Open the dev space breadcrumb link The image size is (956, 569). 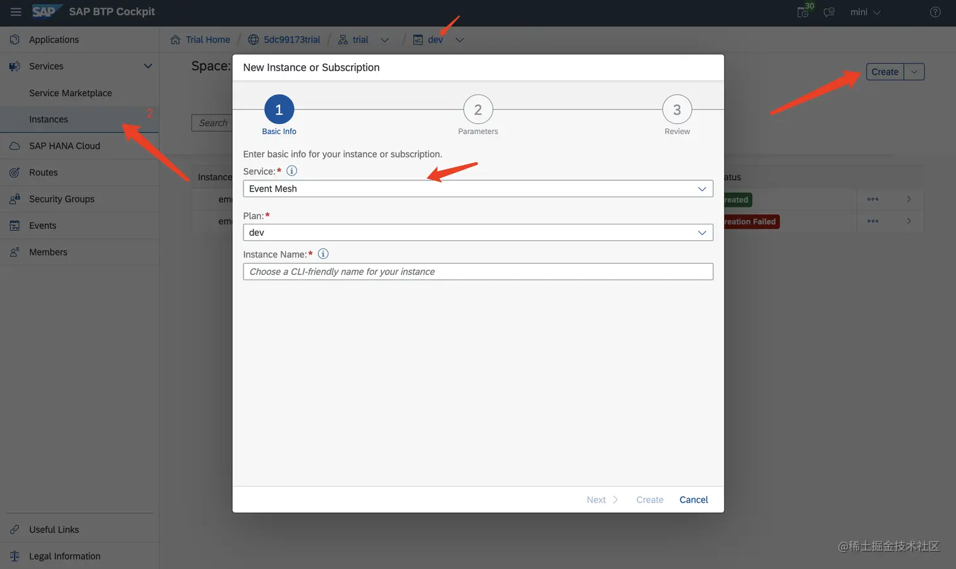435,40
